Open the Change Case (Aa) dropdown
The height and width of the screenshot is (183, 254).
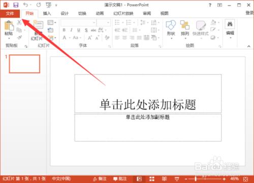tap(77, 38)
